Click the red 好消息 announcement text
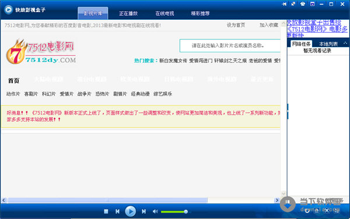Viewport: 350px width, 219px height. pos(143,116)
